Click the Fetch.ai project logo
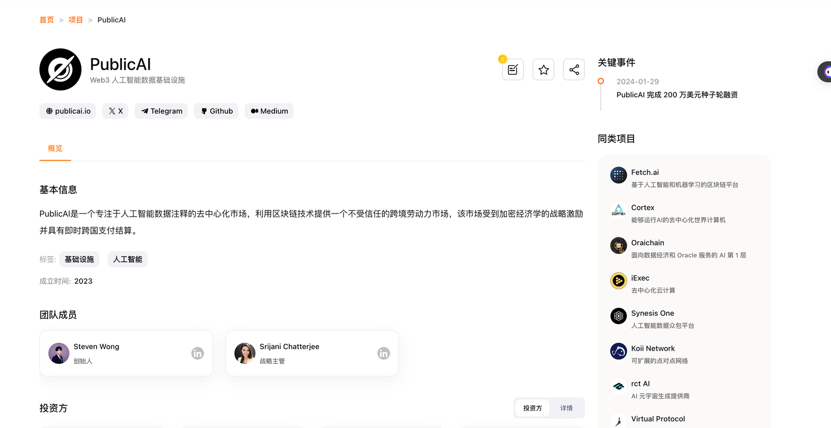 [619, 175]
